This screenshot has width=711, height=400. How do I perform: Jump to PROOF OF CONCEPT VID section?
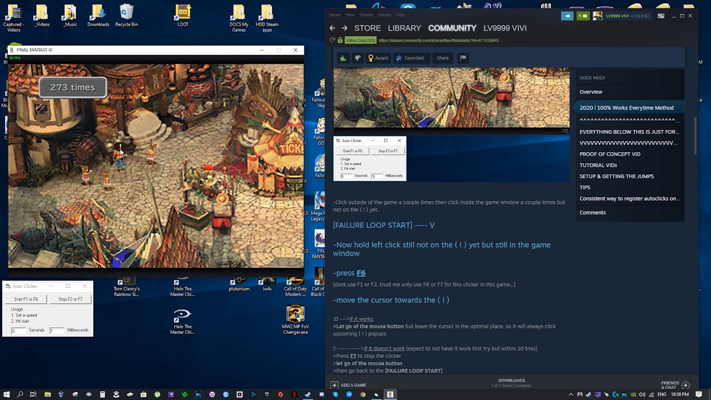click(610, 154)
